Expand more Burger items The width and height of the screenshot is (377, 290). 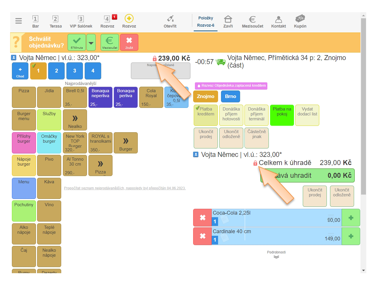[126, 143]
